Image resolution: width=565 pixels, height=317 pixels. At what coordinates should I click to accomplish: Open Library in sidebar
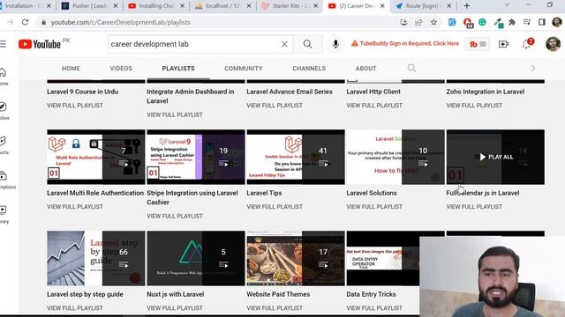pyautogui.click(x=4, y=214)
